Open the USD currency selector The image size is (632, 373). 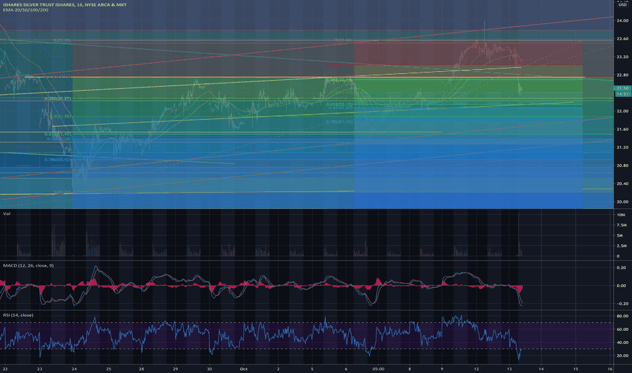623,5
